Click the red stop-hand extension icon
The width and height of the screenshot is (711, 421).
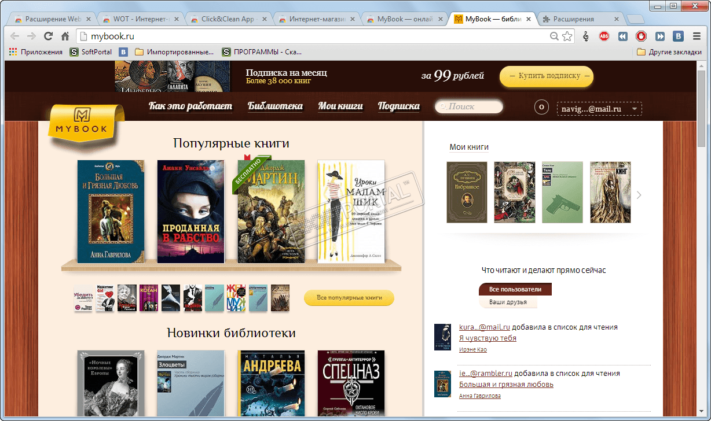[x=641, y=36]
